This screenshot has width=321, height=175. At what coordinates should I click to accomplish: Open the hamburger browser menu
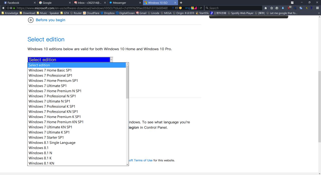pos(317,8)
